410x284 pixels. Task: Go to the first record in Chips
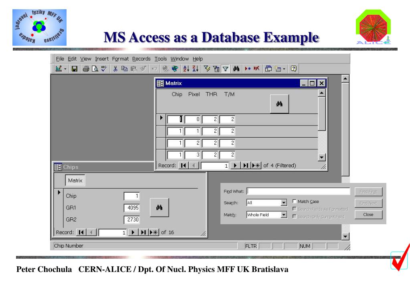click(x=81, y=232)
